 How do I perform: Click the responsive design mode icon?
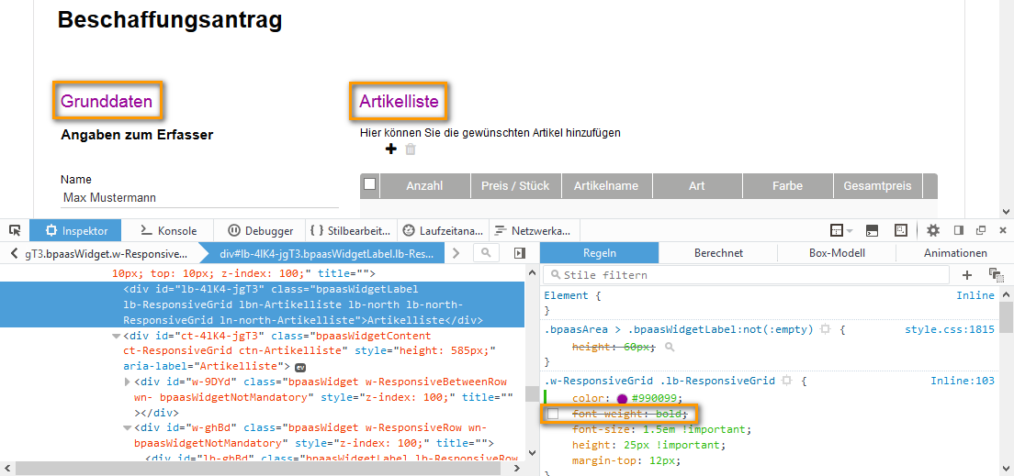click(901, 230)
